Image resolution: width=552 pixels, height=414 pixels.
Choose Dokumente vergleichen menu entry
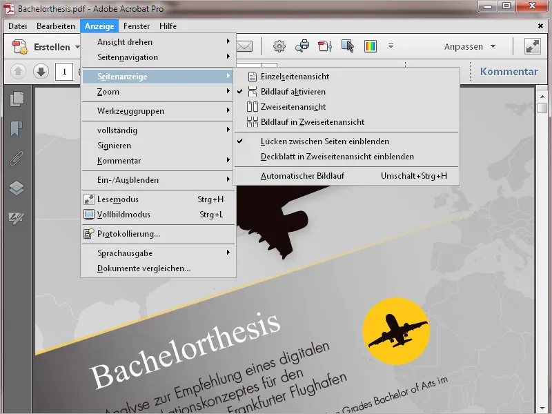[158, 268]
